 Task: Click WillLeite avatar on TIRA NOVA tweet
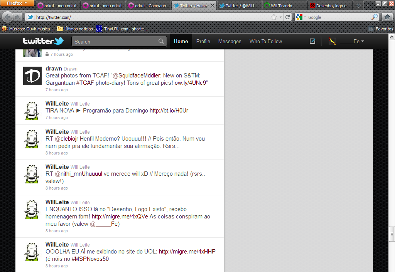(x=32, y=111)
